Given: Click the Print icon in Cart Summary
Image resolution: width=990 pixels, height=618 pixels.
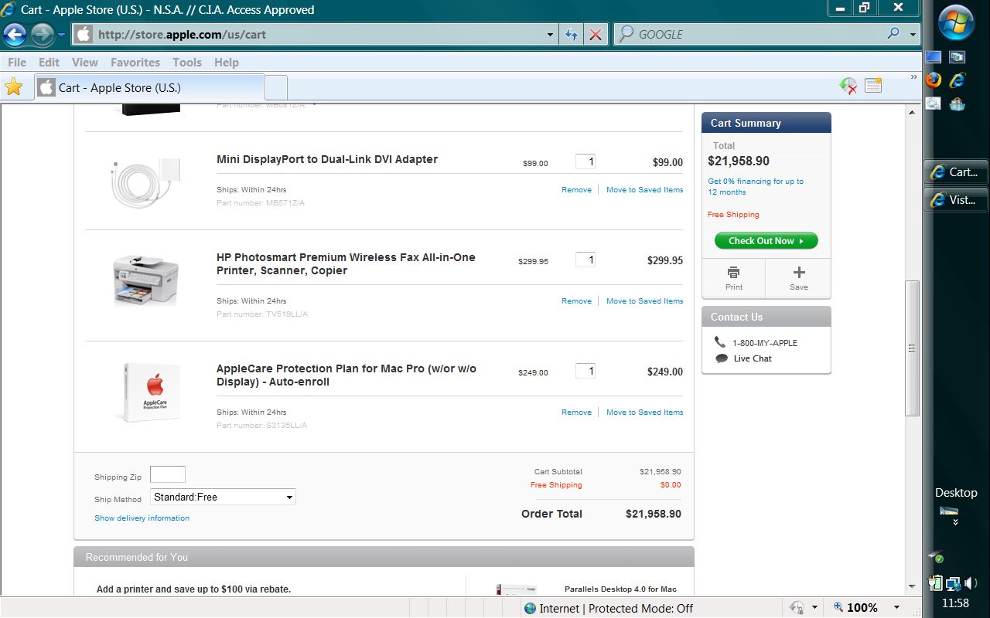Looking at the screenshot, I should pyautogui.click(x=733, y=272).
